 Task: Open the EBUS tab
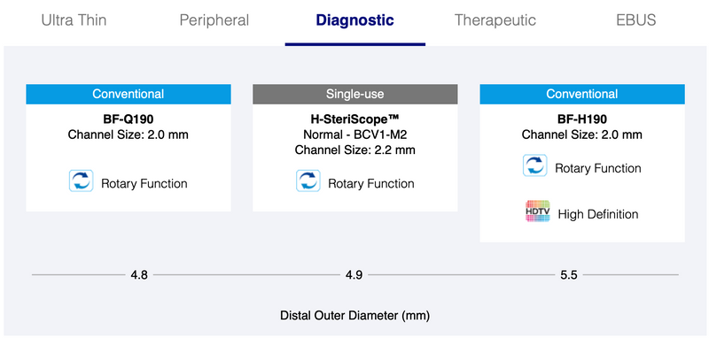pyautogui.click(x=635, y=20)
